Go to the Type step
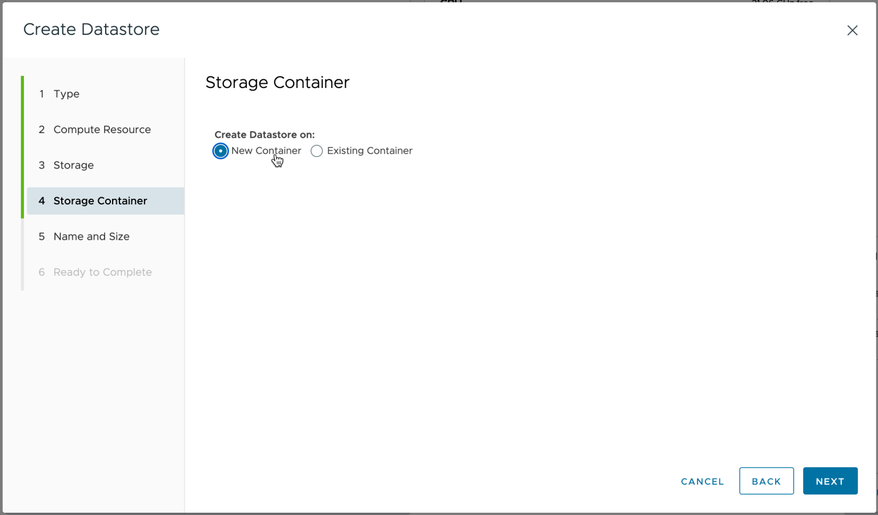This screenshot has width=878, height=515. pyautogui.click(x=66, y=94)
